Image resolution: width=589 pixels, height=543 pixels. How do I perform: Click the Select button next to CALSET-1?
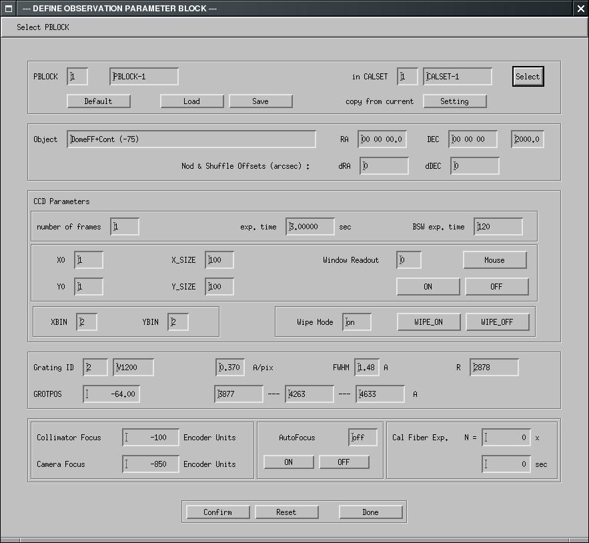(x=528, y=77)
